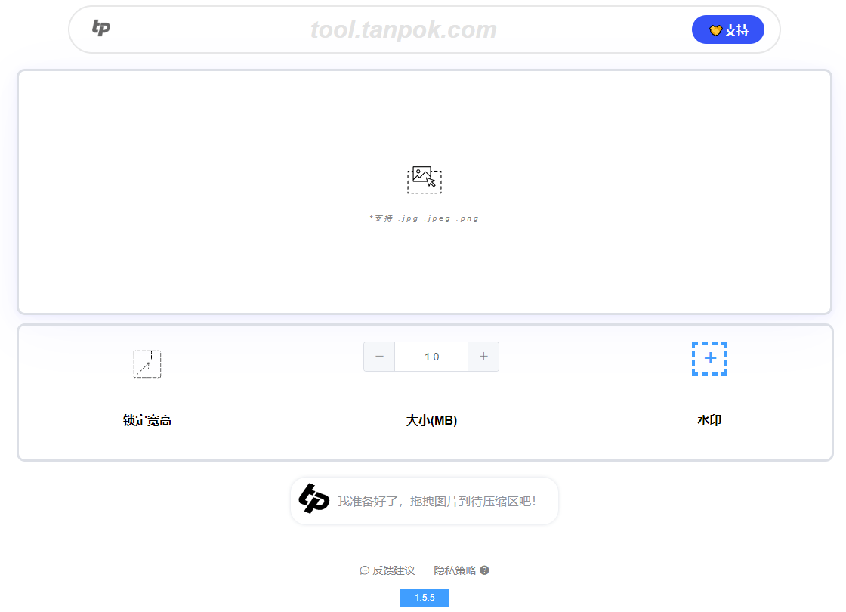This screenshot has height=612, width=846.
Task: Select the image upload placeholder icon
Action: 425,180
